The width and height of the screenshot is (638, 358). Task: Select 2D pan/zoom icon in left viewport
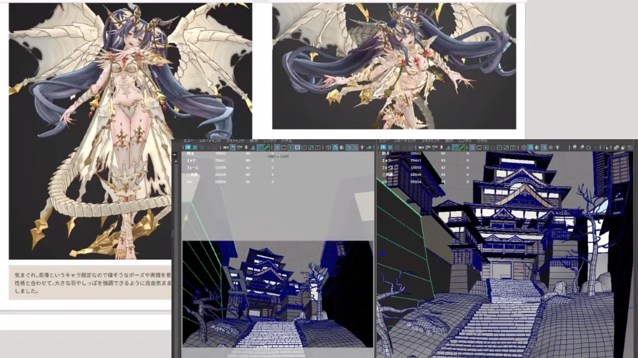[x=260, y=147]
